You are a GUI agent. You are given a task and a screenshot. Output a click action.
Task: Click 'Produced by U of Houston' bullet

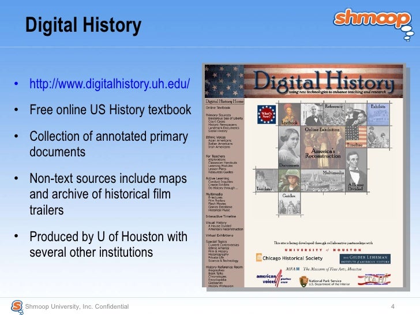coord(108,244)
